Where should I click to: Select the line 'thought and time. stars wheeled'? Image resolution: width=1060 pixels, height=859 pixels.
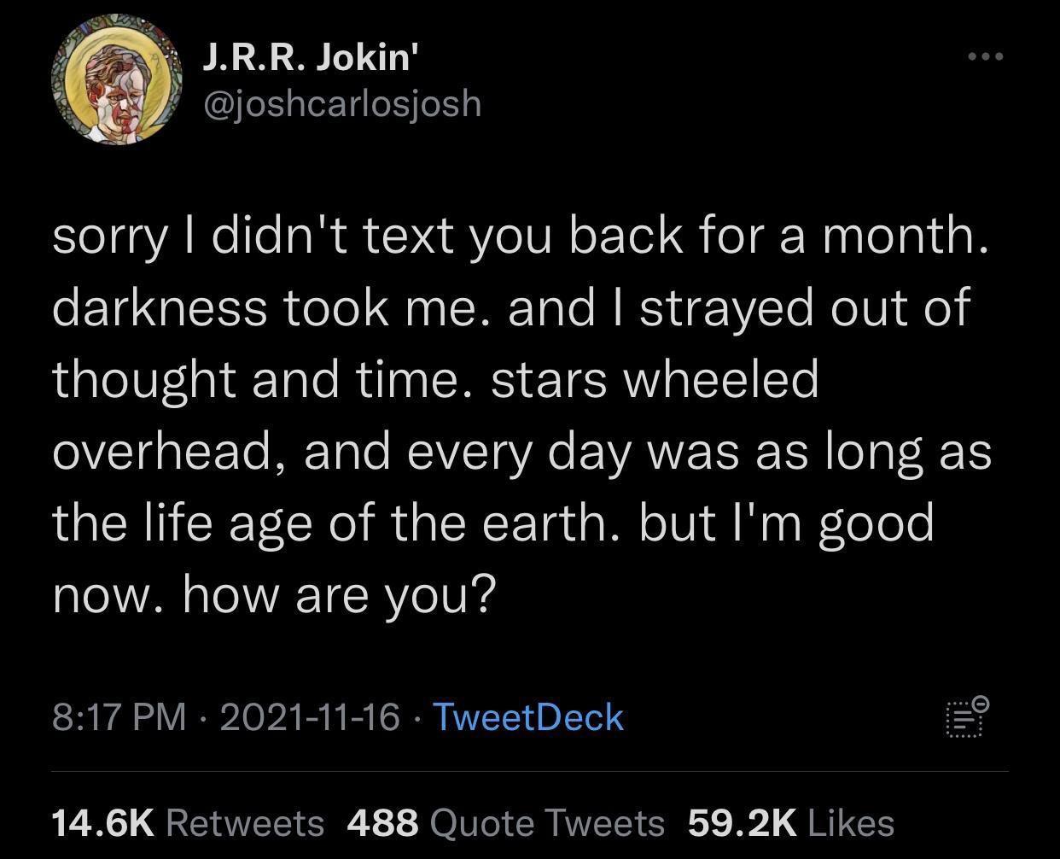[435, 379]
